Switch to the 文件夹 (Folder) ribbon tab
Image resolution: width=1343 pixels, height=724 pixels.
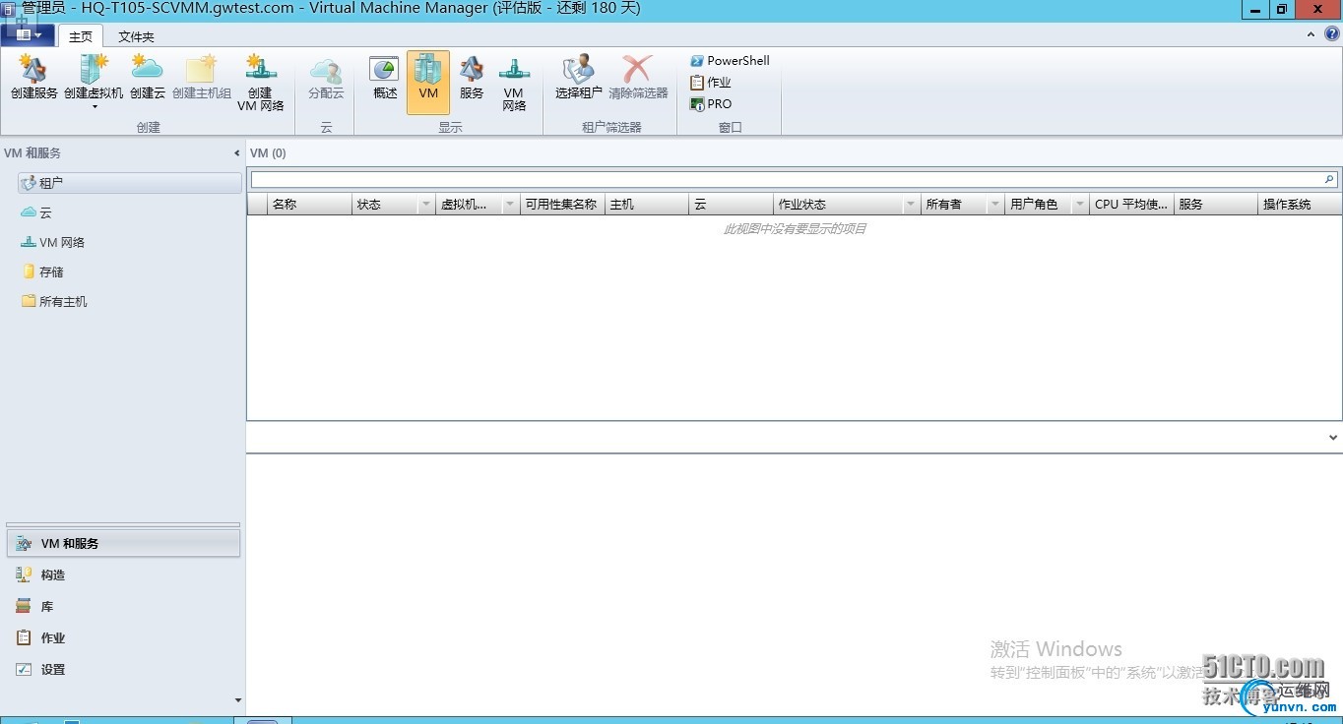136,36
